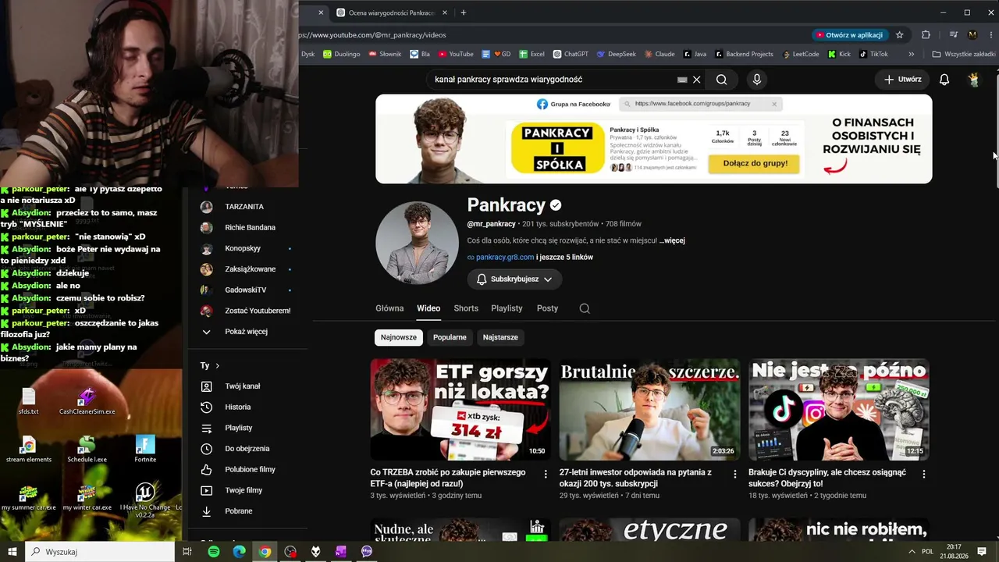Open the Ty section chevron

point(218,365)
